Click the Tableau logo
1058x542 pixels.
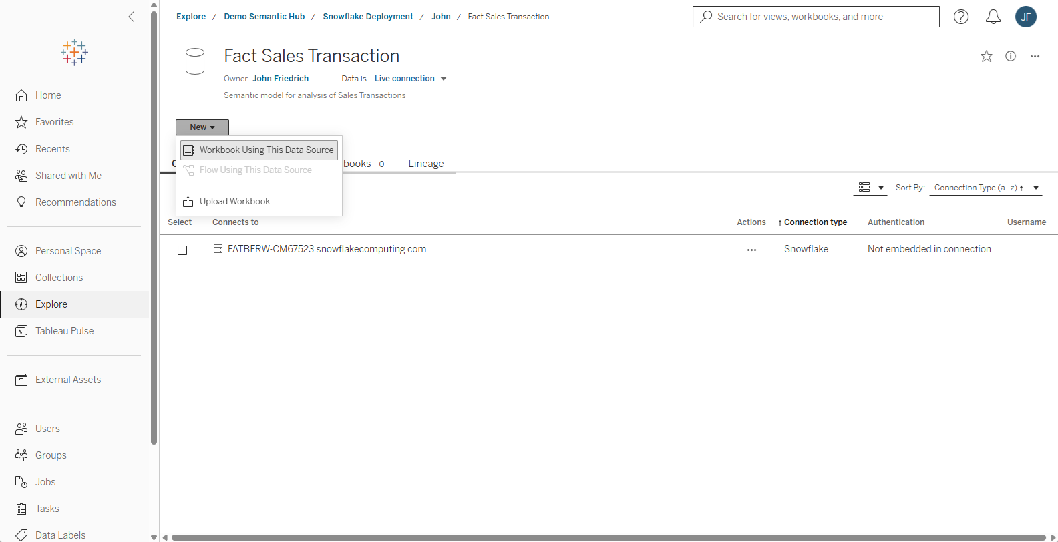coord(74,52)
